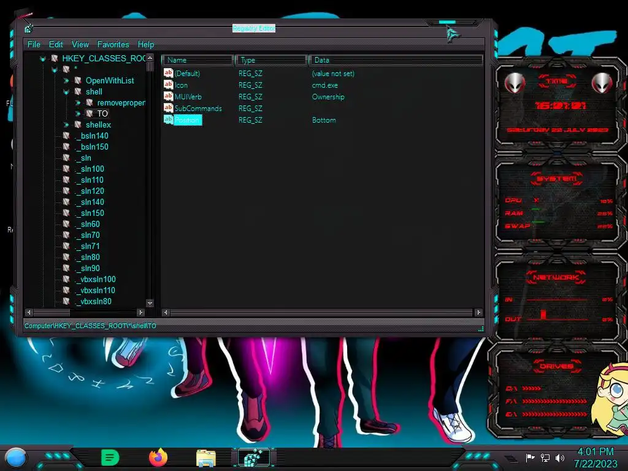Screen dimensions: 628x471
Task: Select the TO key
Action: [x=102, y=113]
